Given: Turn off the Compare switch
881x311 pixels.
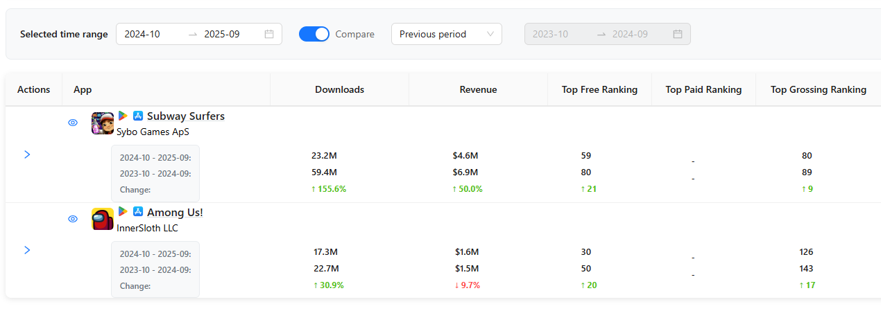Looking at the screenshot, I should 314,34.
